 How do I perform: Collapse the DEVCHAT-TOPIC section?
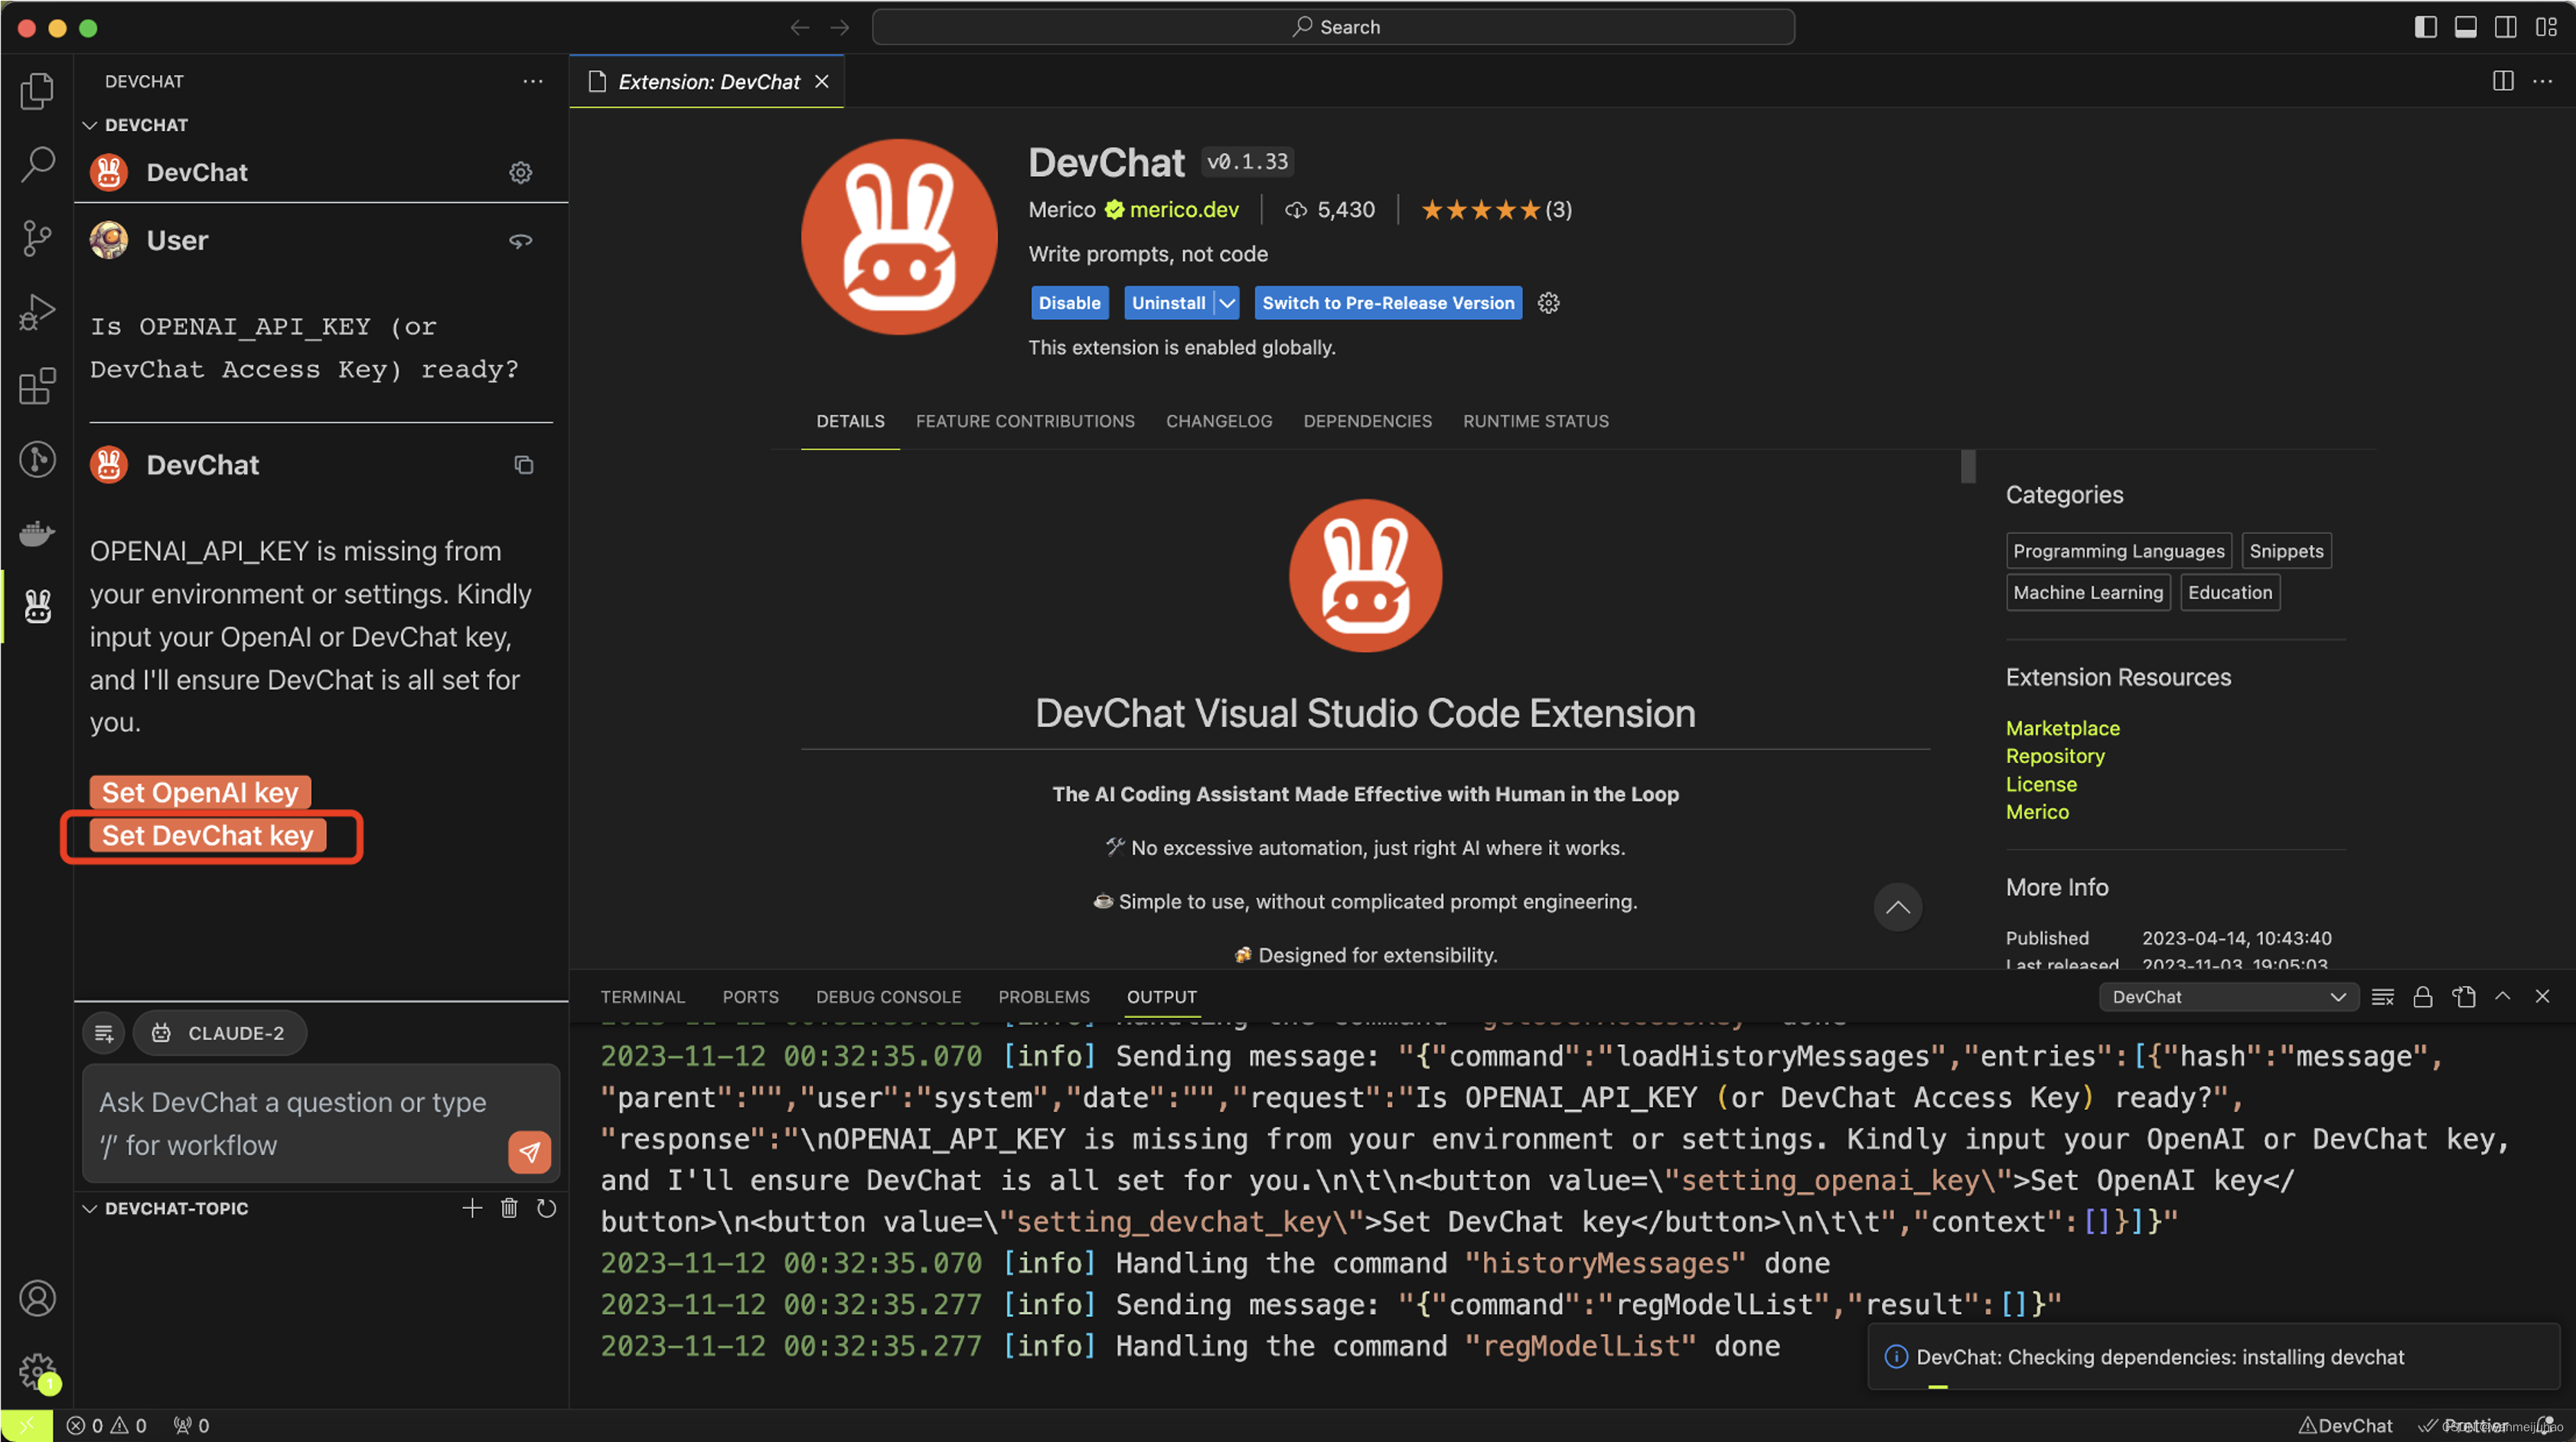166,1208
